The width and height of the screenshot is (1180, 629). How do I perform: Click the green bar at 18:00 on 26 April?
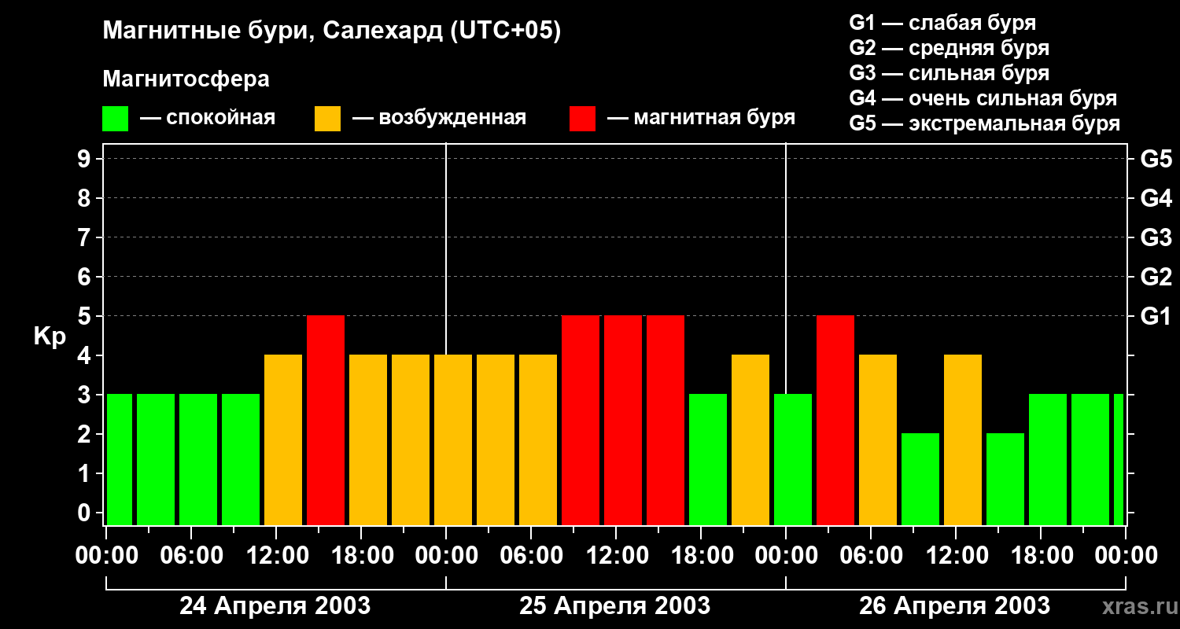[x=1048, y=460]
